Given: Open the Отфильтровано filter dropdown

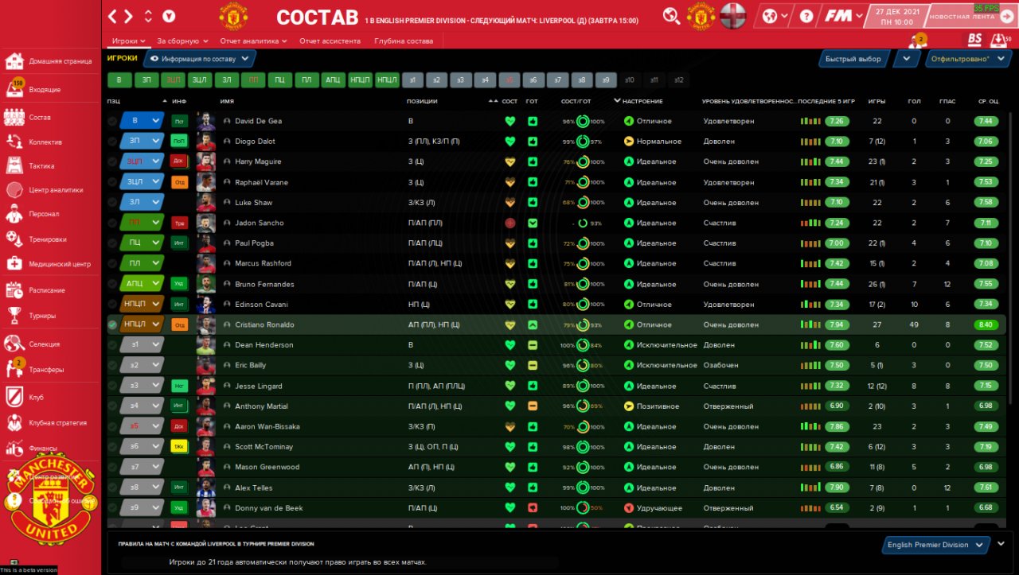Looking at the screenshot, I should (968, 58).
